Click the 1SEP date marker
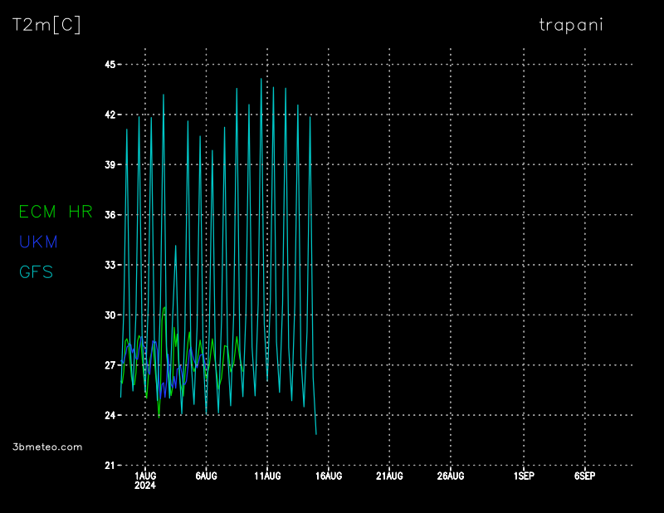 (524, 476)
